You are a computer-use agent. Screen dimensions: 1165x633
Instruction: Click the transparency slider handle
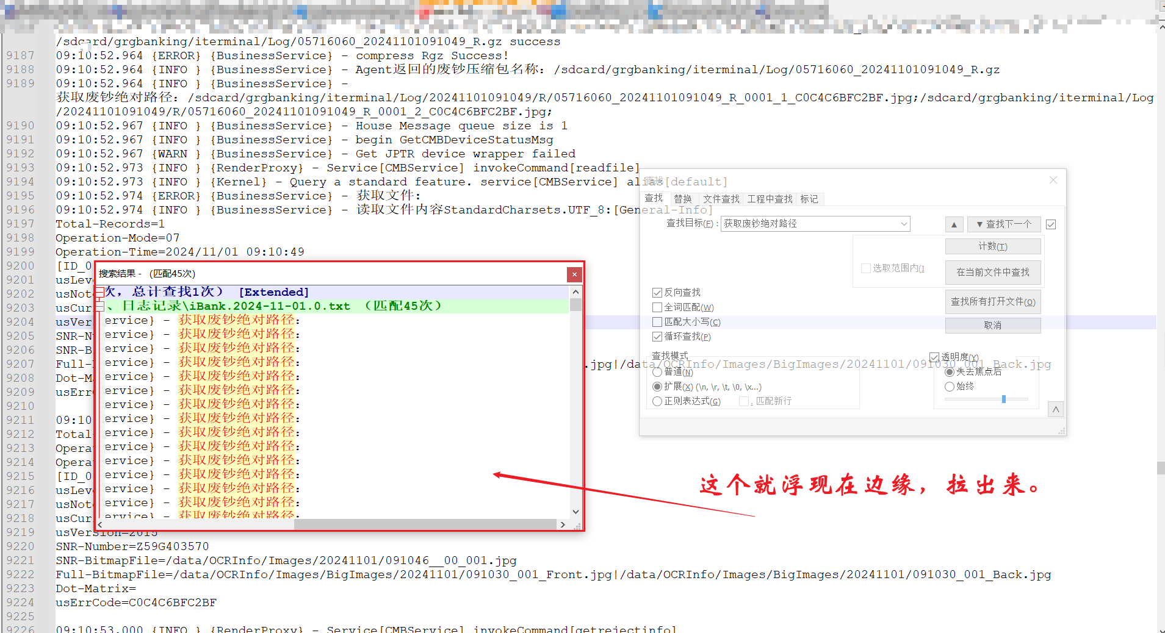(x=1004, y=399)
